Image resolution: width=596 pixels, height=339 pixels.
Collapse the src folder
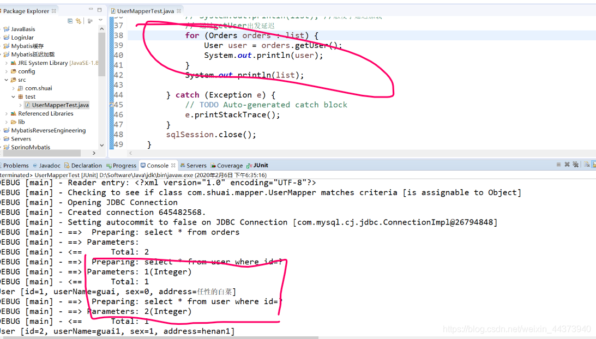point(7,80)
